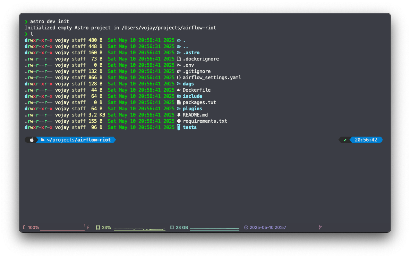Expand the tests folder entry
The height and width of the screenshot is (258, 410).
click(x=190, y=127)
